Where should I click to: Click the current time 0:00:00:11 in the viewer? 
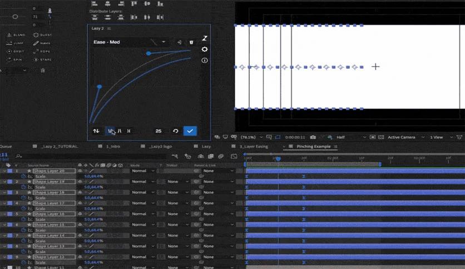click(295, 137)
